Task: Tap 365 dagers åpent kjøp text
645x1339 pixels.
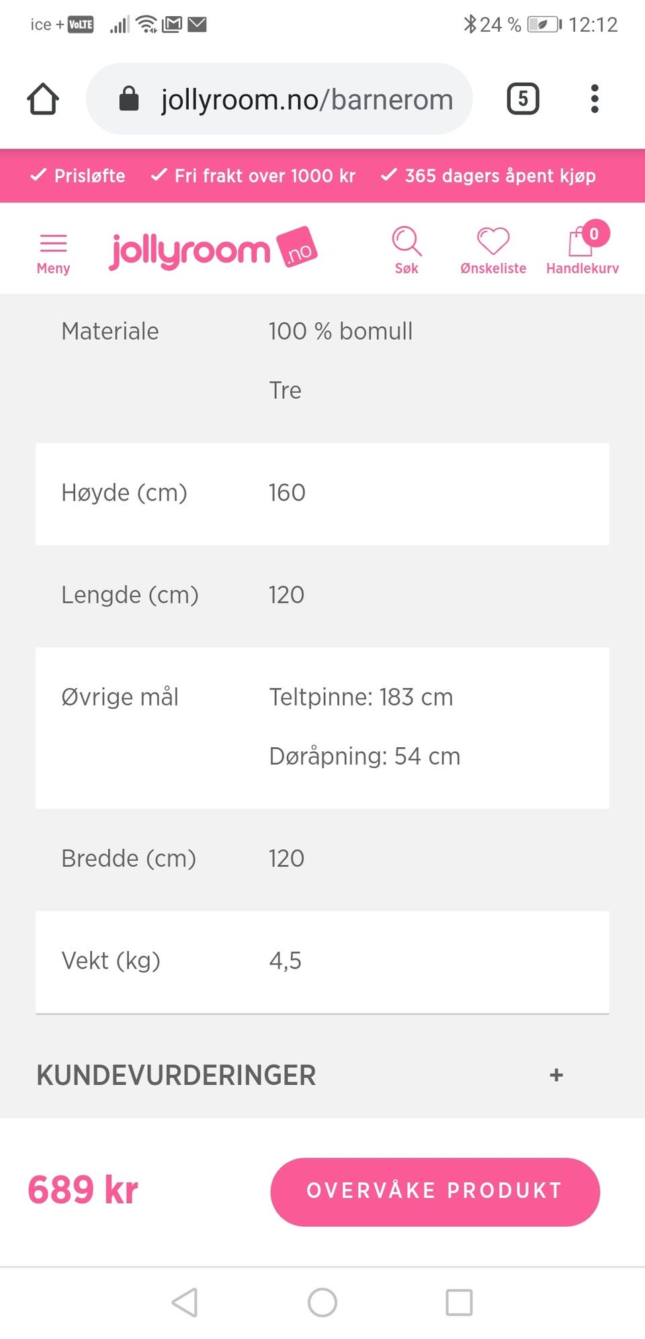Action: pos(488,176)
